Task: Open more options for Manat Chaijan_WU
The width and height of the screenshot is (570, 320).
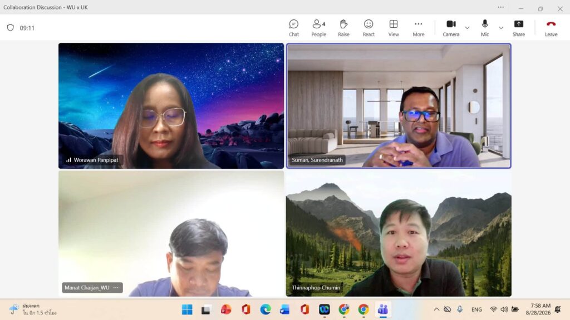Action: click(116, 288)
